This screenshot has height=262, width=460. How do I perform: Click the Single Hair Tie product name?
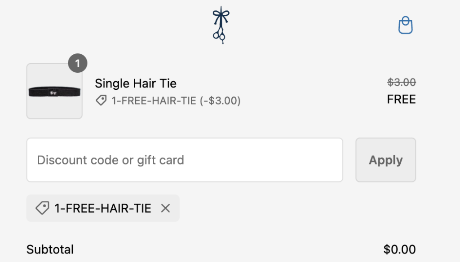[x=136, y=83]
